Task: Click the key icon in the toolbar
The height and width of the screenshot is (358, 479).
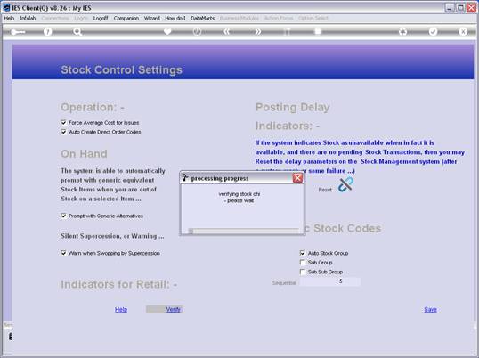Action: (18, 32)
